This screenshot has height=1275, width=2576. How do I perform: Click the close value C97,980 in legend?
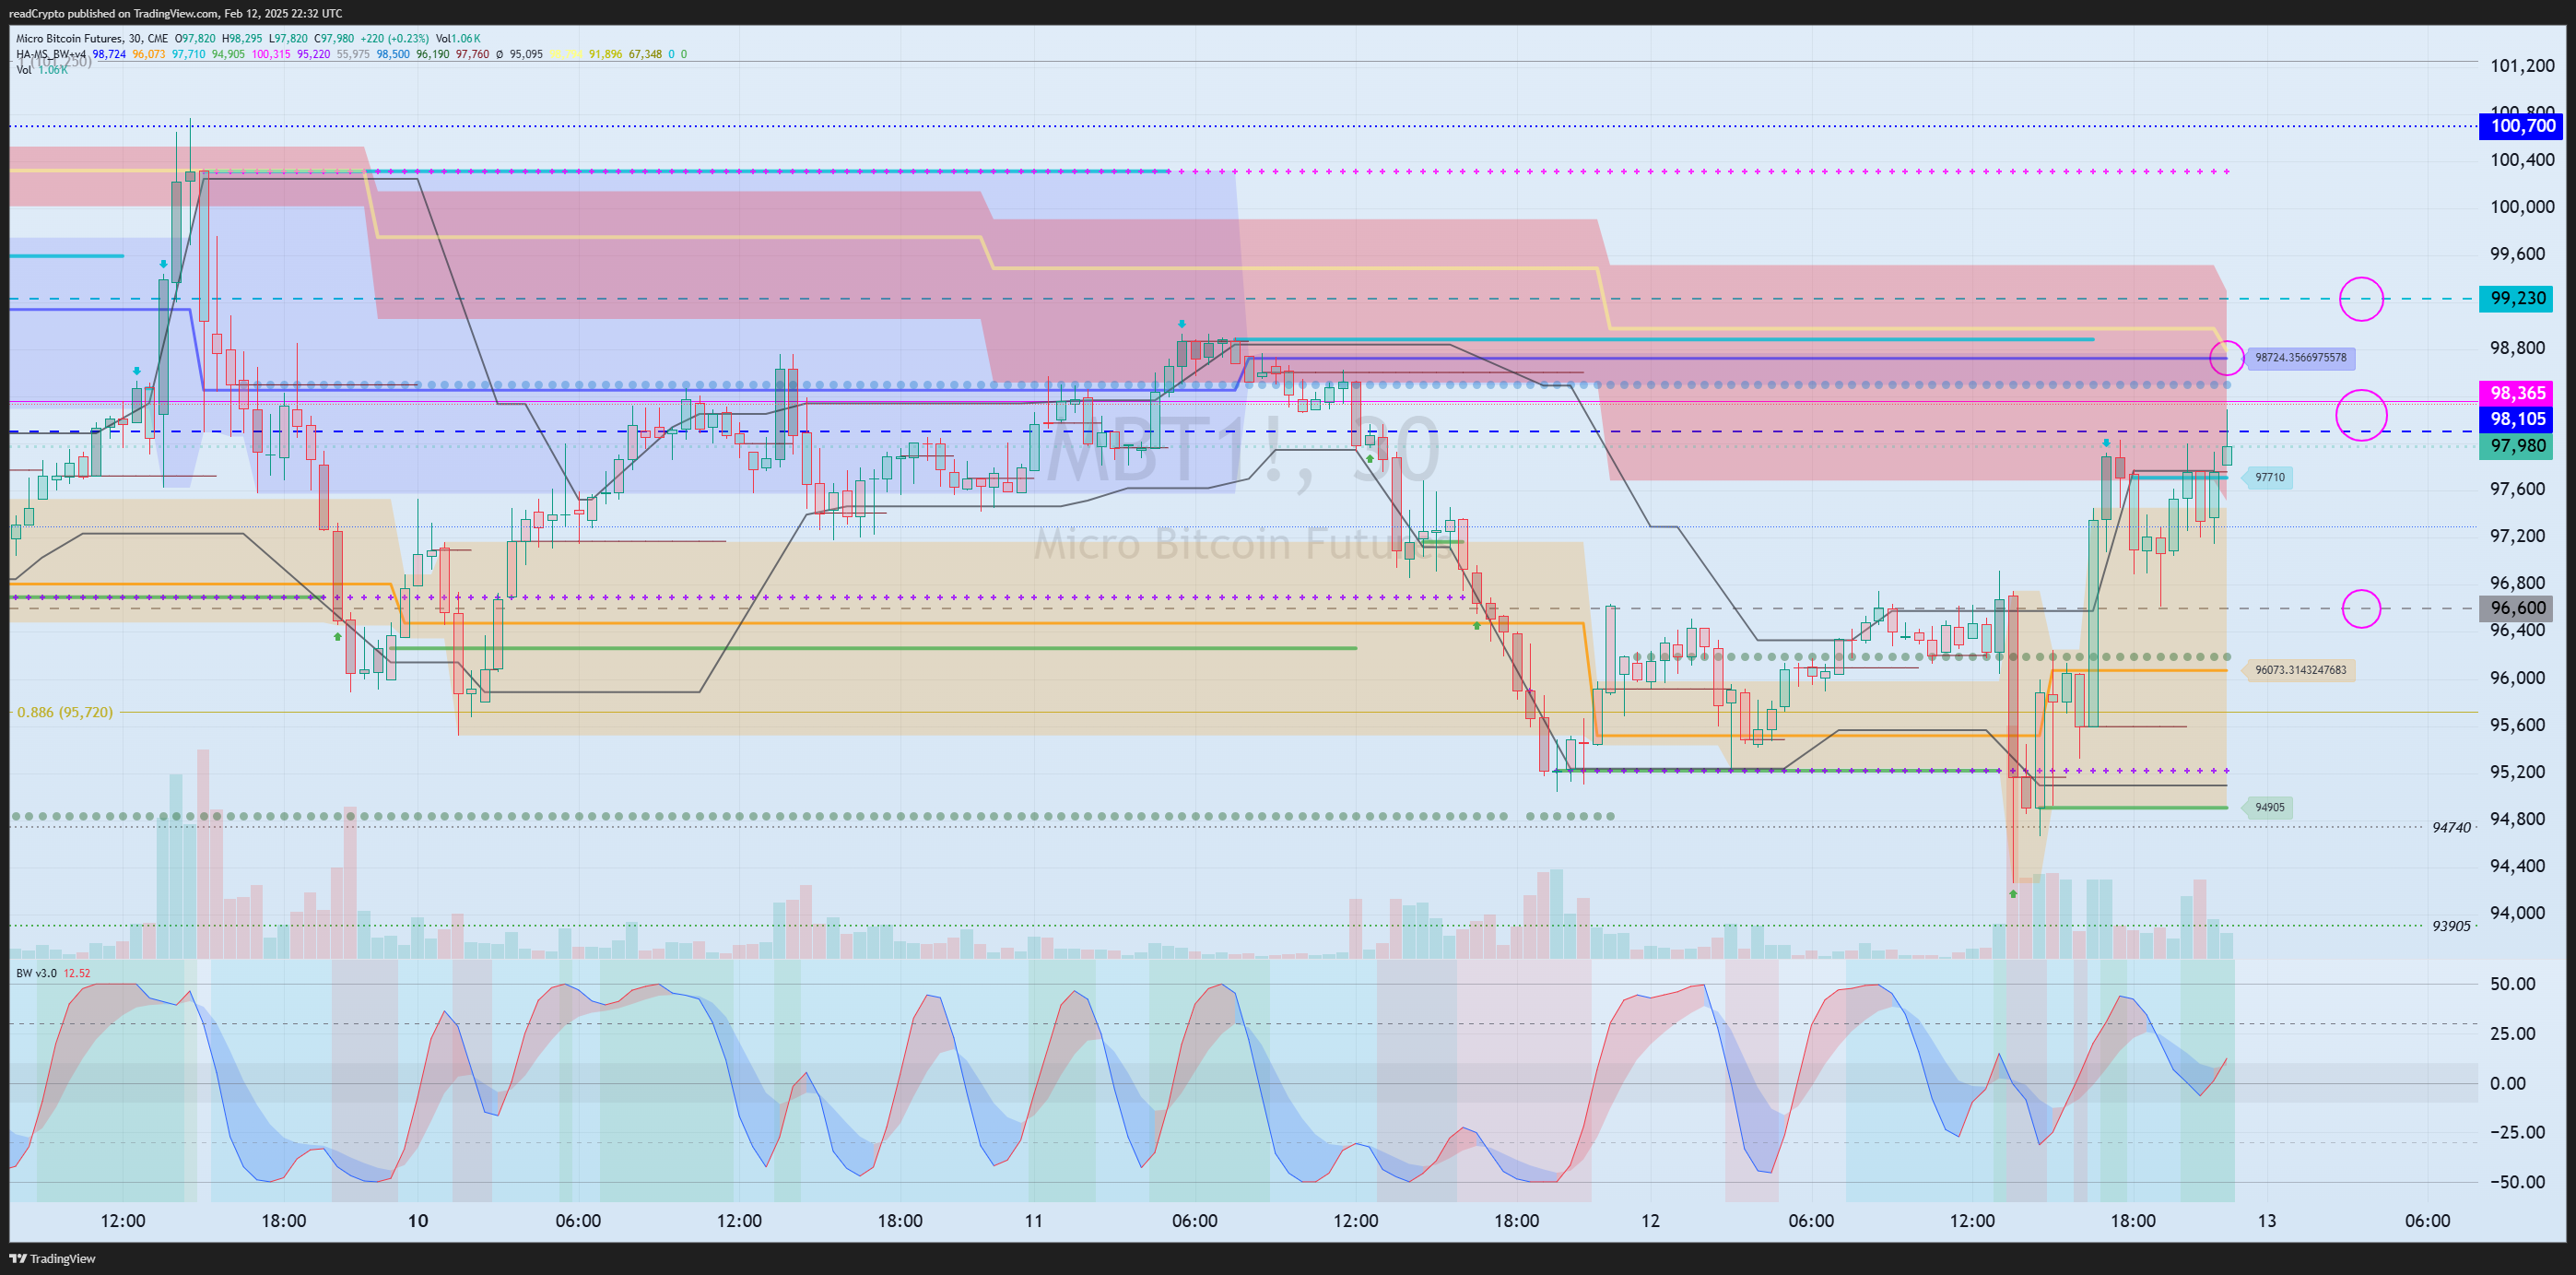pyautogui.click(x=334, y=38)
